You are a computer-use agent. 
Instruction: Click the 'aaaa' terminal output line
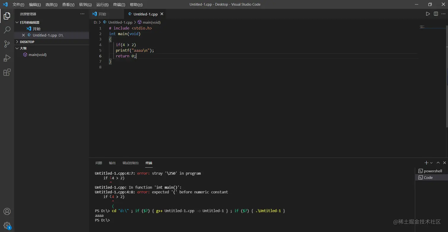click(x=99, y=216)
